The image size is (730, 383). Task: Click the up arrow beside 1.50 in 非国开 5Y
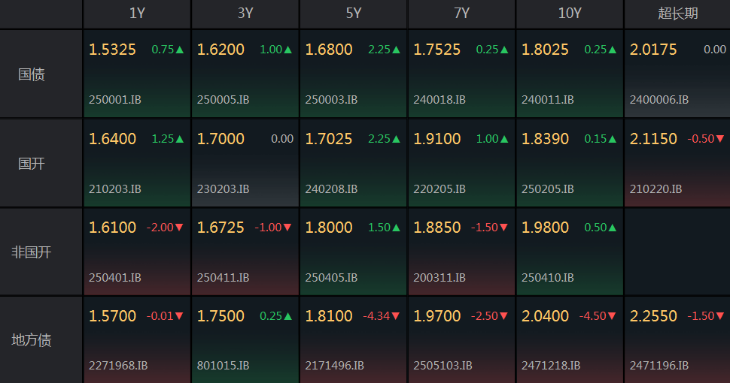[396, 228]
